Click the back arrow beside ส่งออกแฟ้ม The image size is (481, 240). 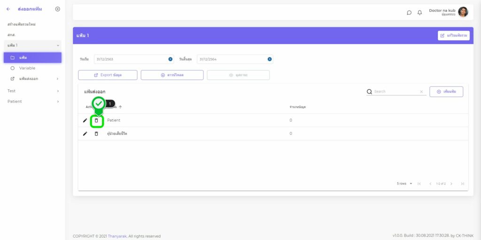(8, 9)
